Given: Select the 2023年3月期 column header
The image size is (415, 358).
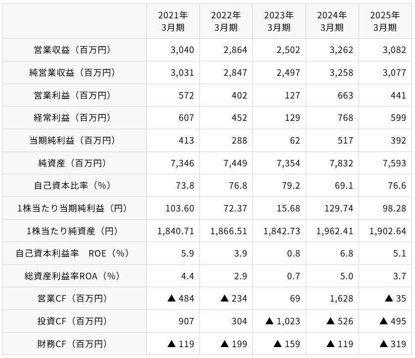Looking at the screenshot, I should click(x=278, y=21).
